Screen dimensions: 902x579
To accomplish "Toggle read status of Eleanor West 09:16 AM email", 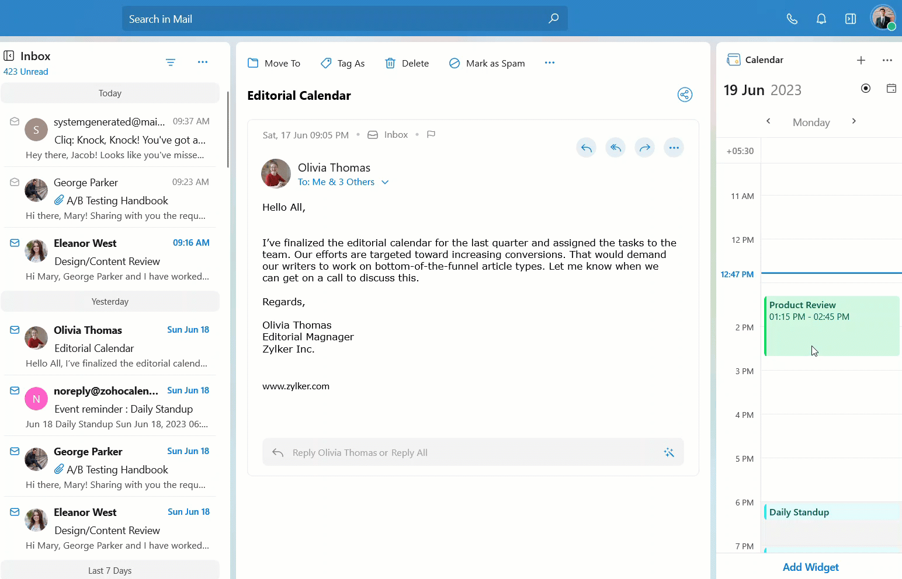I will [x=15, y=243].
